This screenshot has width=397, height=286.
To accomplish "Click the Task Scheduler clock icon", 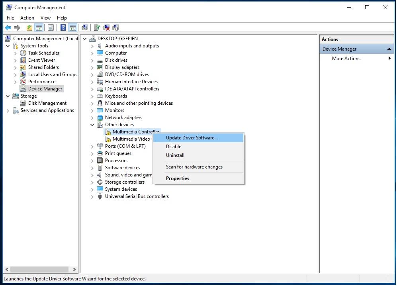I will [x=23, y=53].
